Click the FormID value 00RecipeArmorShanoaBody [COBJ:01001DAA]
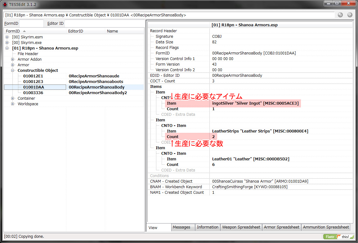358x243 pixels. point(254,53)
